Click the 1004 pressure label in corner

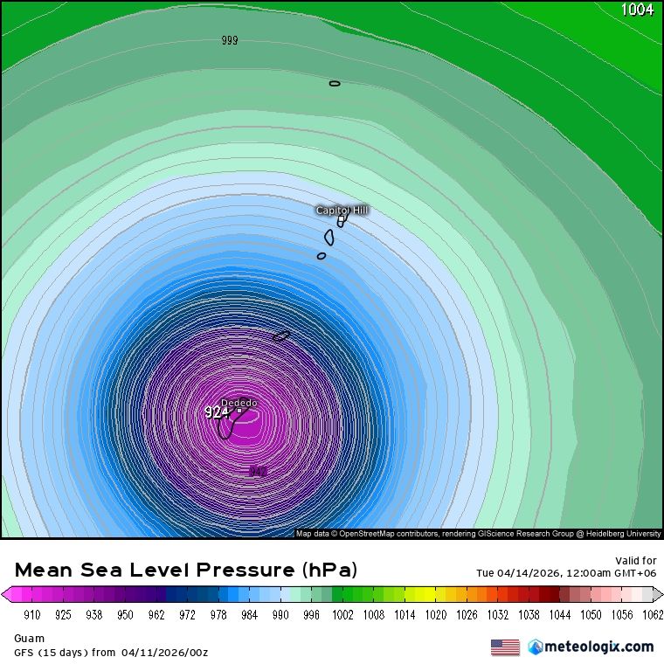[x=637, y=10]
